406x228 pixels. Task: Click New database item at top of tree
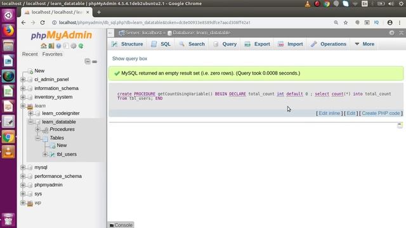[x=39, y=70]
